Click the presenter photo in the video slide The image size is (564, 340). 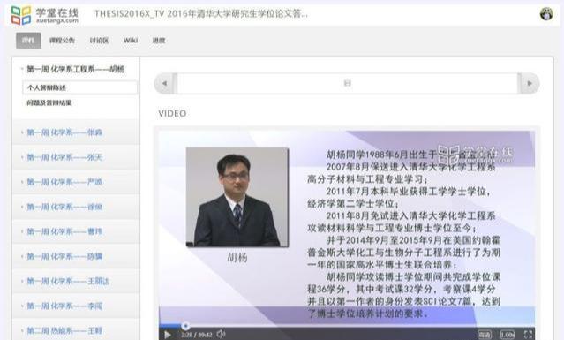(237, 197)
